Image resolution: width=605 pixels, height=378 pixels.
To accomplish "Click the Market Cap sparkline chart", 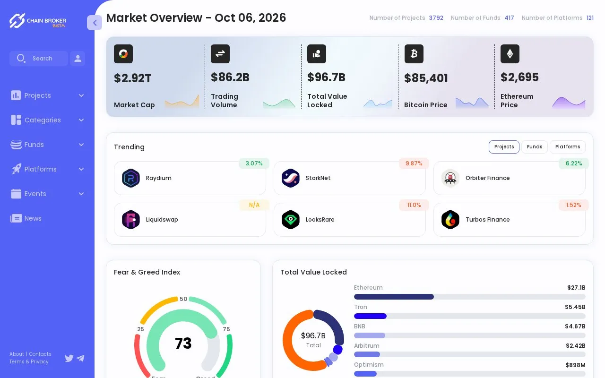I will [x=182, y=101].
